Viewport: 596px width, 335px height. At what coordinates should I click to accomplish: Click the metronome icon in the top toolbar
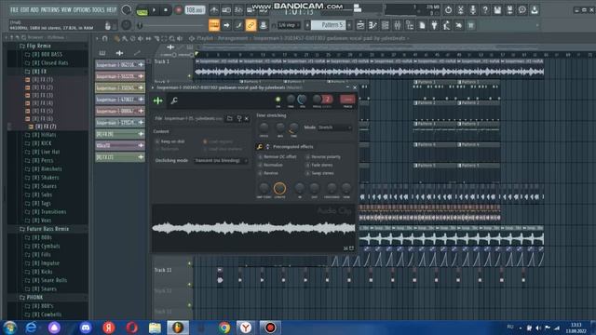tap(214, 10)
